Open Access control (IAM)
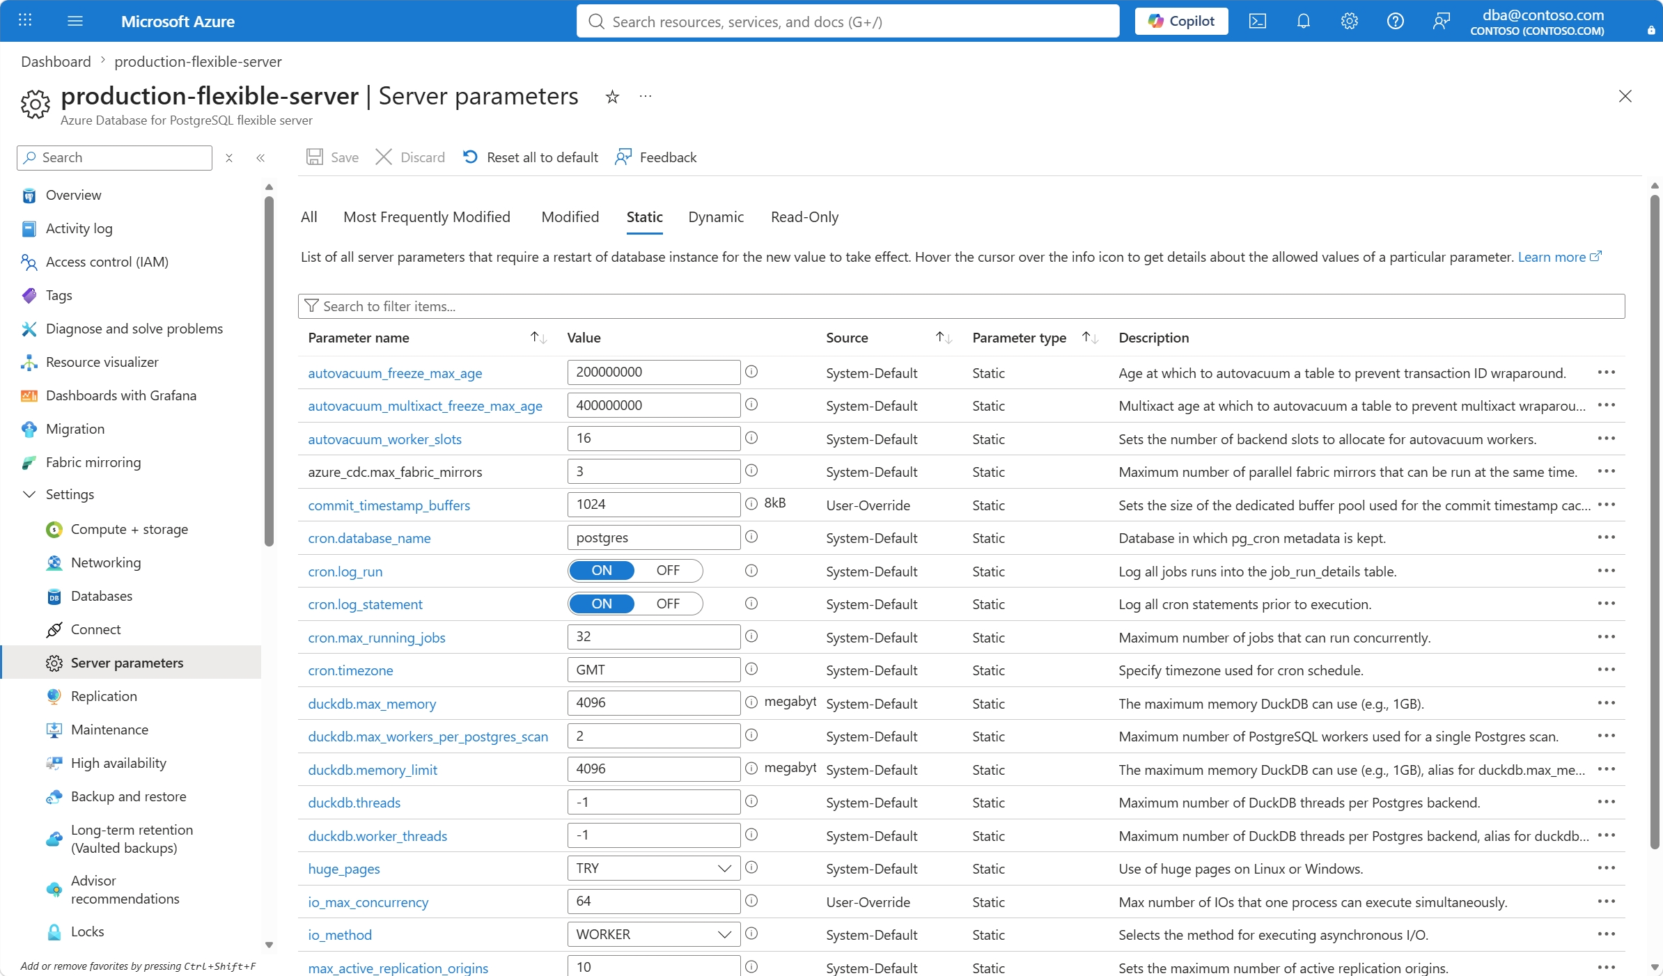The width and height of the screenshot is (1663, 976). [x=107, y=262]
